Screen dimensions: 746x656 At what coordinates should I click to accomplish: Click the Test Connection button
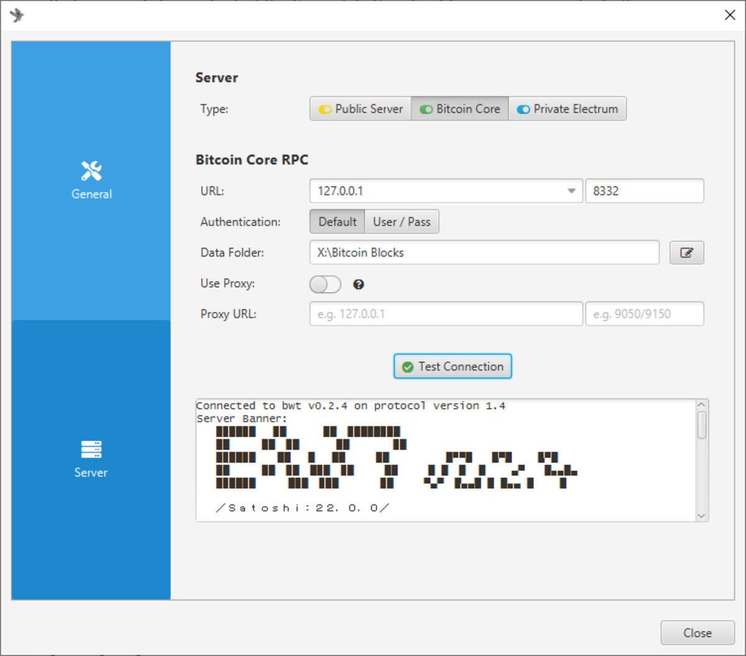tap(453, 367)
